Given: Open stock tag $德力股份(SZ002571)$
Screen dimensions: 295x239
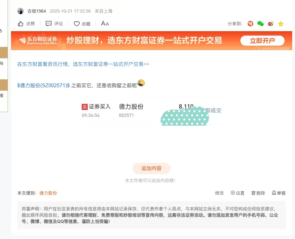Looking at the screenshot, I should (44, 86).
